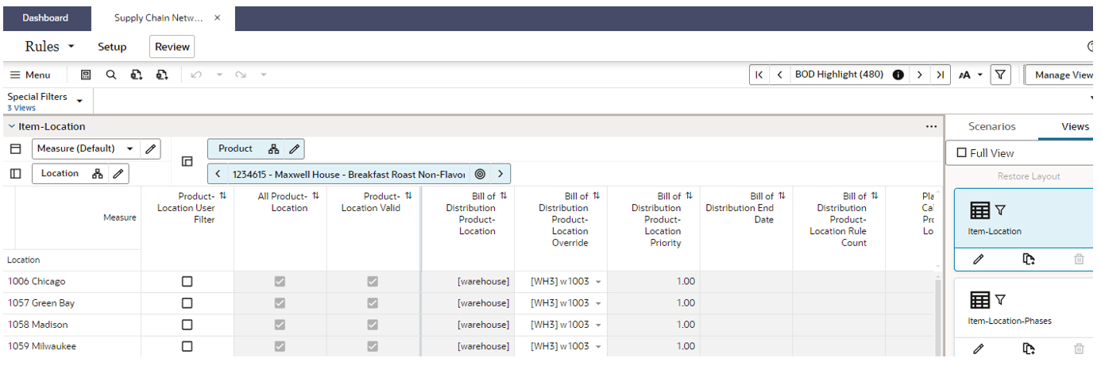Viewport: 1101px width, 381px height.
Task: Open undo history dropdown arrow
Action: click(x=219, y=75)
